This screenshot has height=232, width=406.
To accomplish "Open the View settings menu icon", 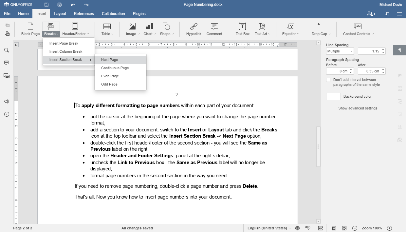I will pos(399,14).
